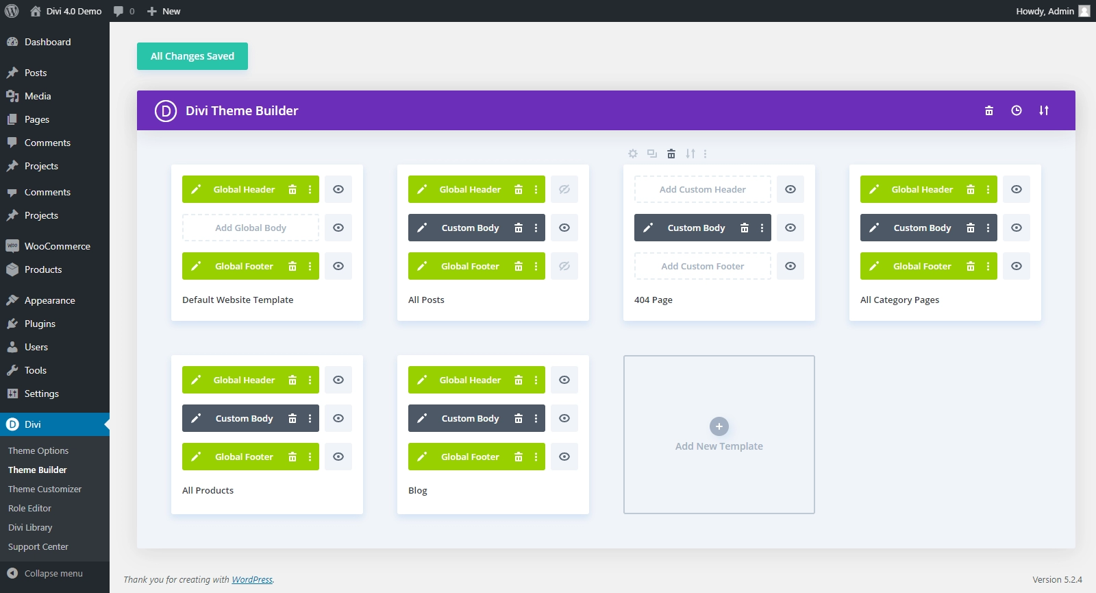Screen dimensions: 1096x593
Task: Edit Custom Body in All Posts template
Action: (x=422, y=228)
